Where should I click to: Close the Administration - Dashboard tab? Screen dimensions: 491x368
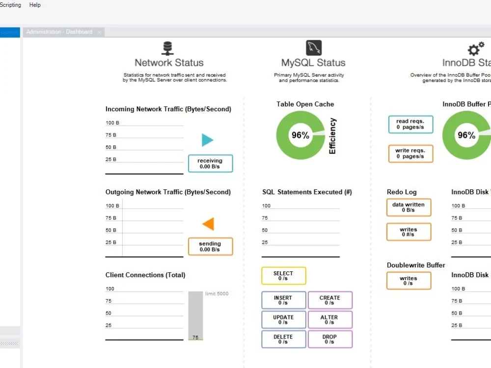pyautogui.click(x=99, y=32)
